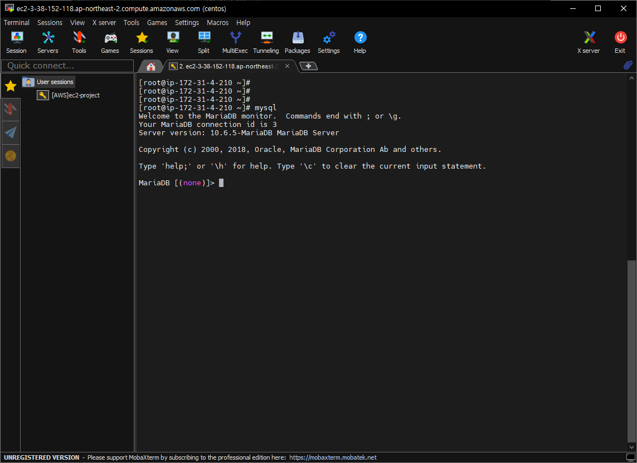Open the X server menu in menu bar
Image resolution: width=637 pixels, height=463 pixels.
click(104, 23)
